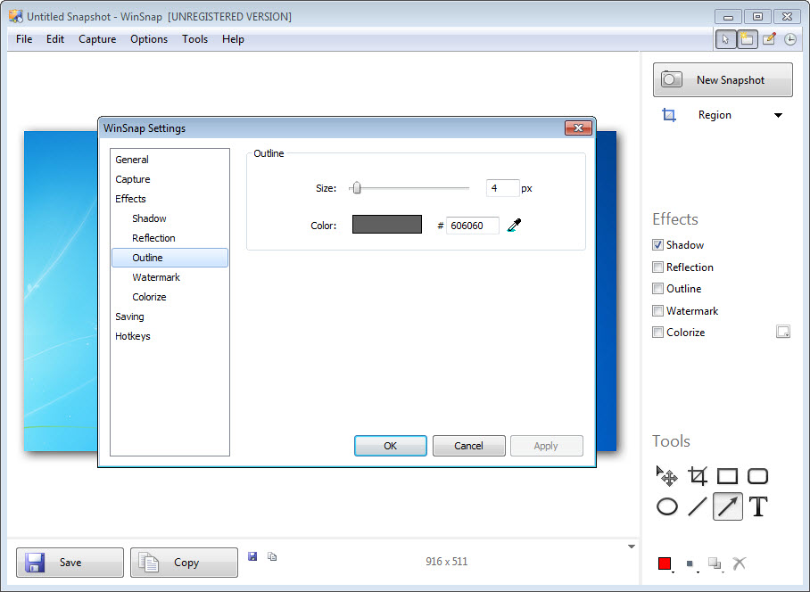Select the cursor pointer toolbar icon

(725, 39)
